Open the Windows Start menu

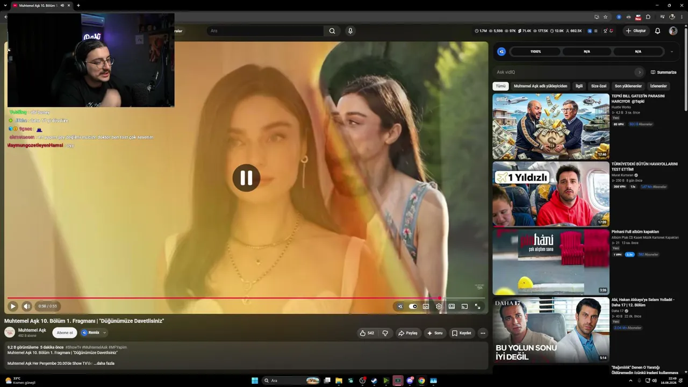click(x=255, y=381)
